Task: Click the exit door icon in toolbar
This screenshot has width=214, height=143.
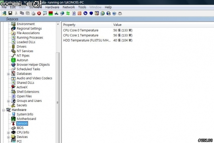Action: click(x=4, y=13)
